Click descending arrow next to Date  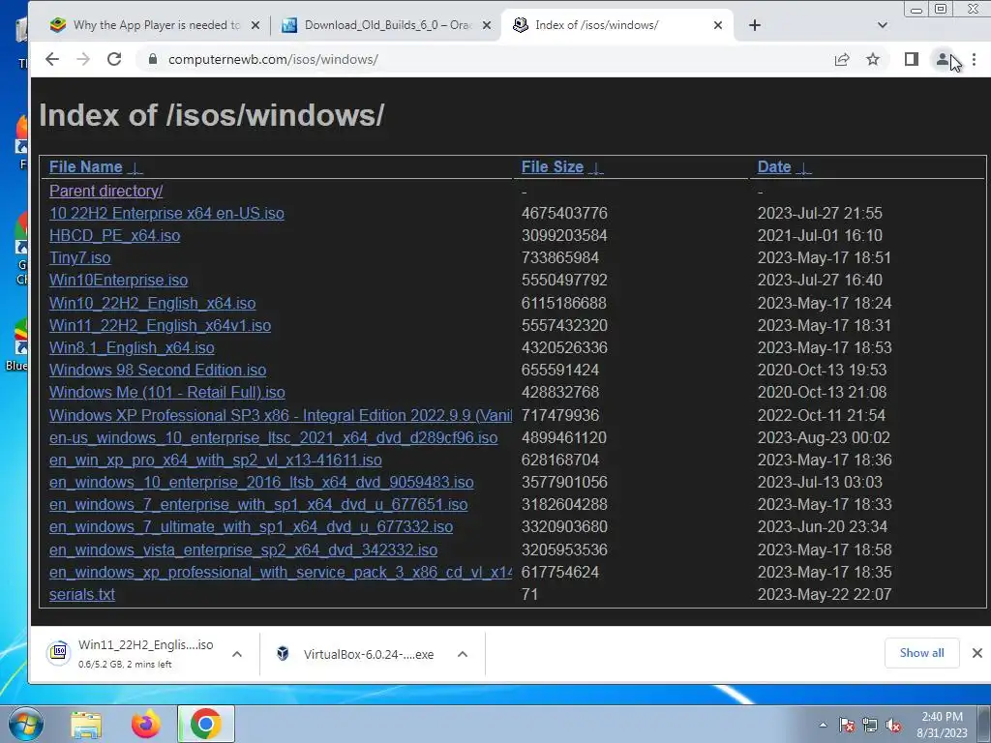click(803, 168)
